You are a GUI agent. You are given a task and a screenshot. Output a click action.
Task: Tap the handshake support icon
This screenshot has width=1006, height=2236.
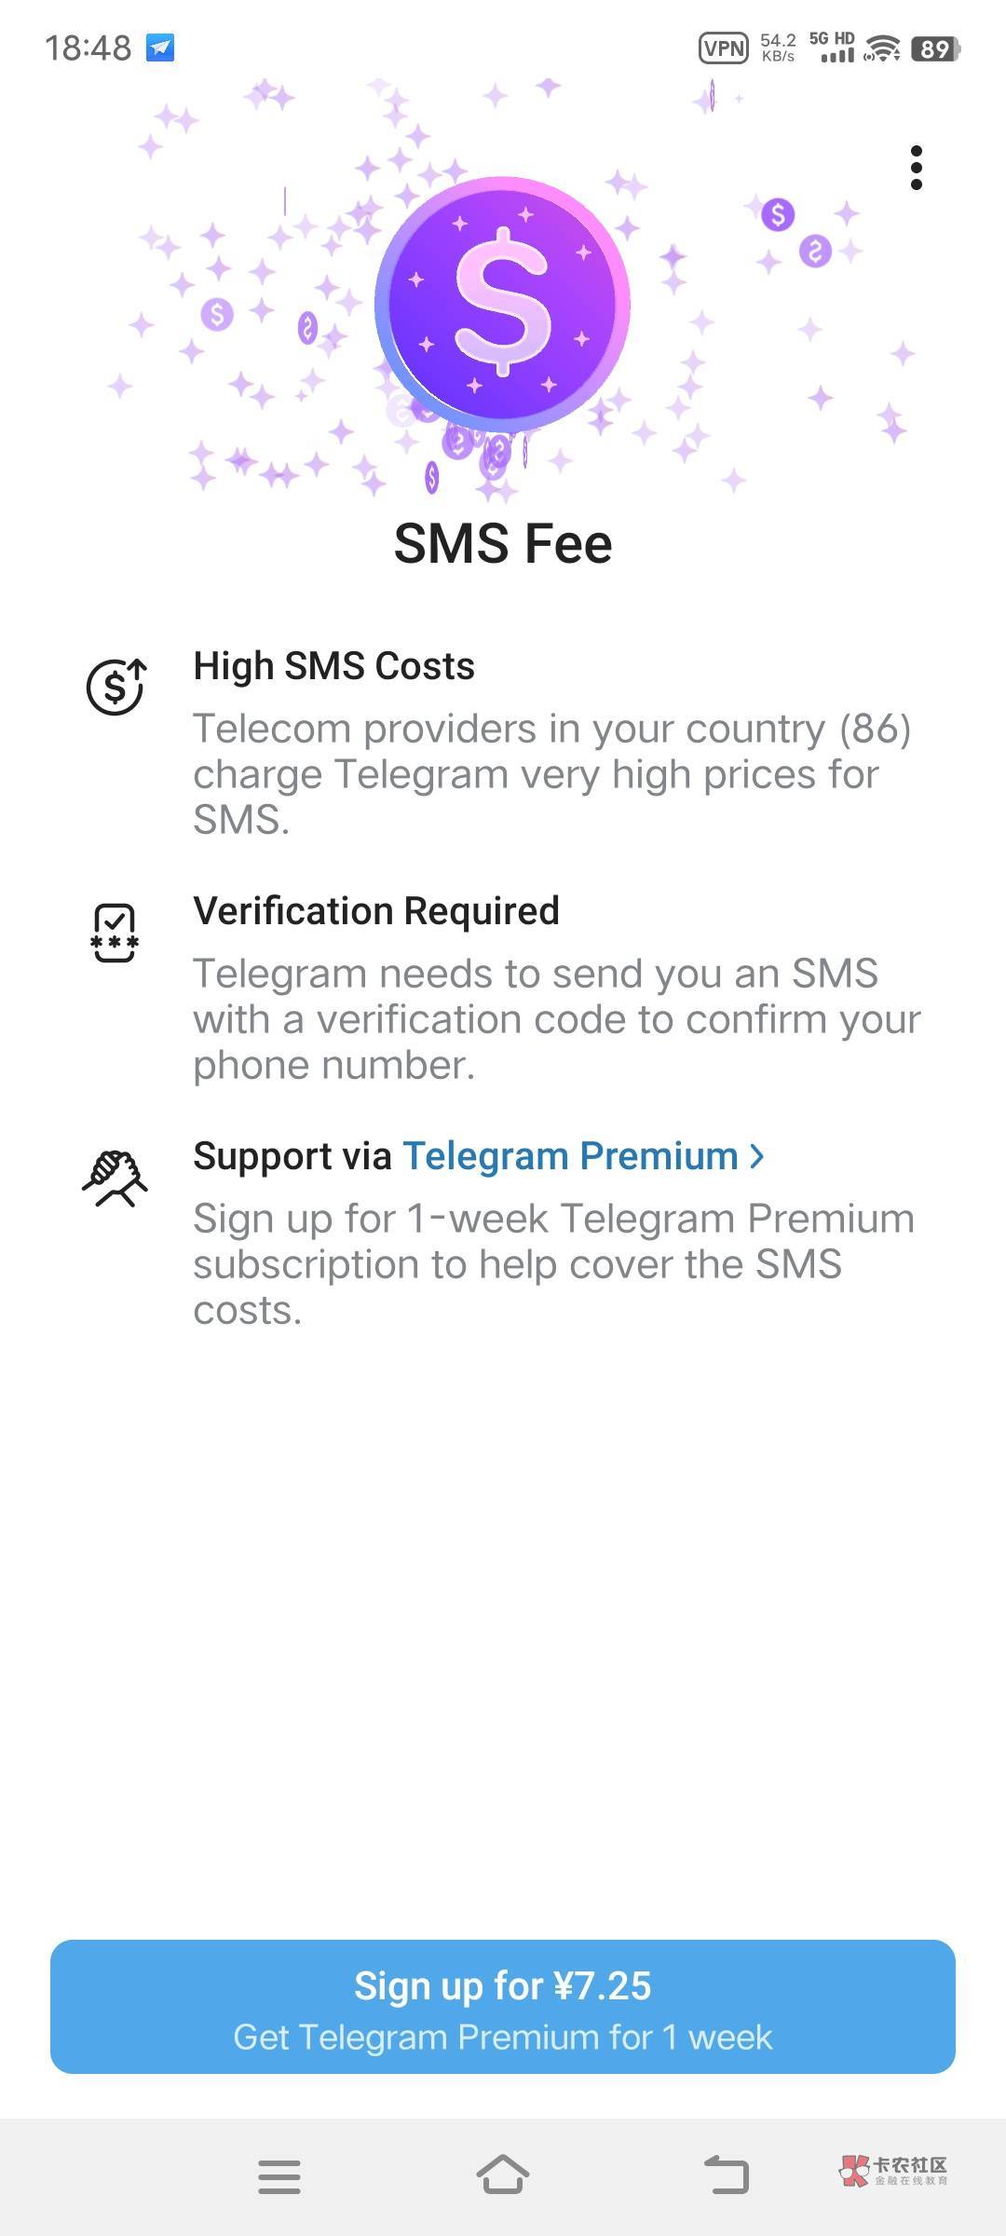tap(115, 1179)
